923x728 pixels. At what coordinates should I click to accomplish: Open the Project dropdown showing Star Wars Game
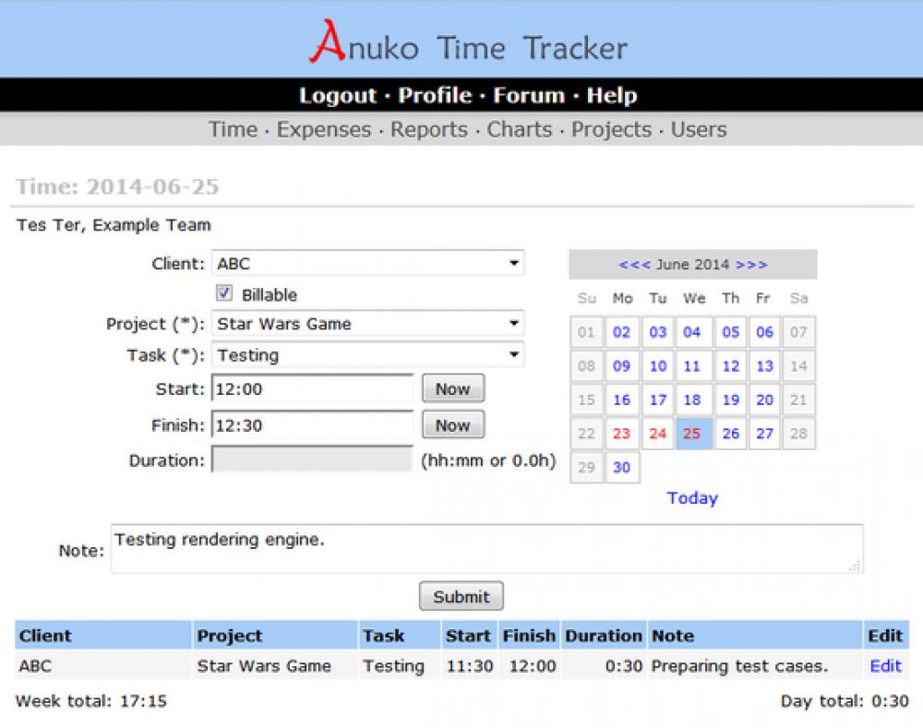[x=367, y=323]
